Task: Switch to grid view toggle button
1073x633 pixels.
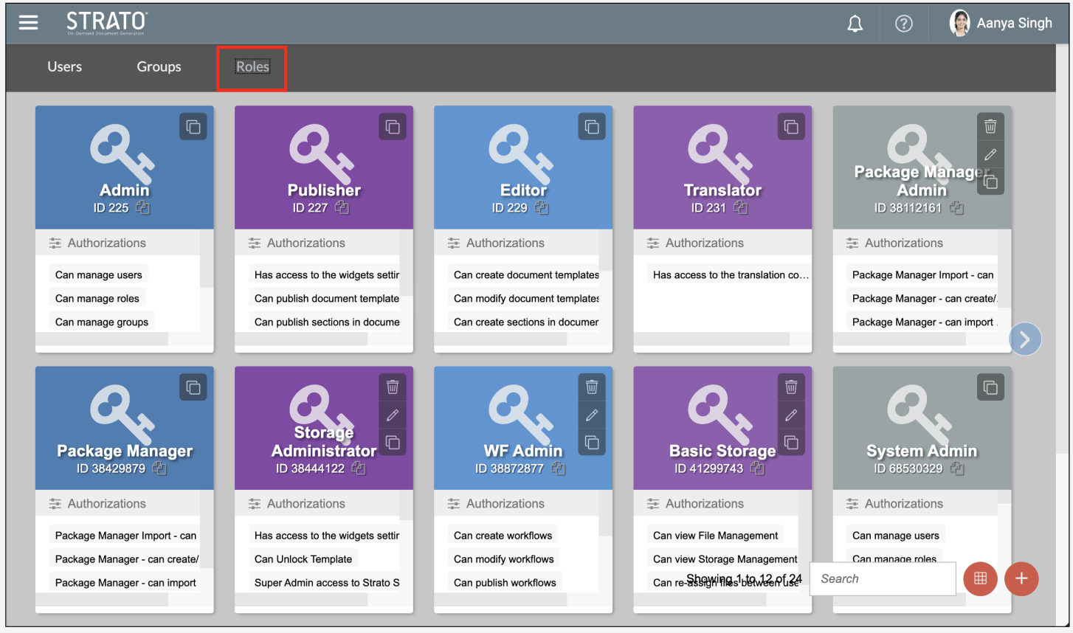Action: click(x=980, y=578)
